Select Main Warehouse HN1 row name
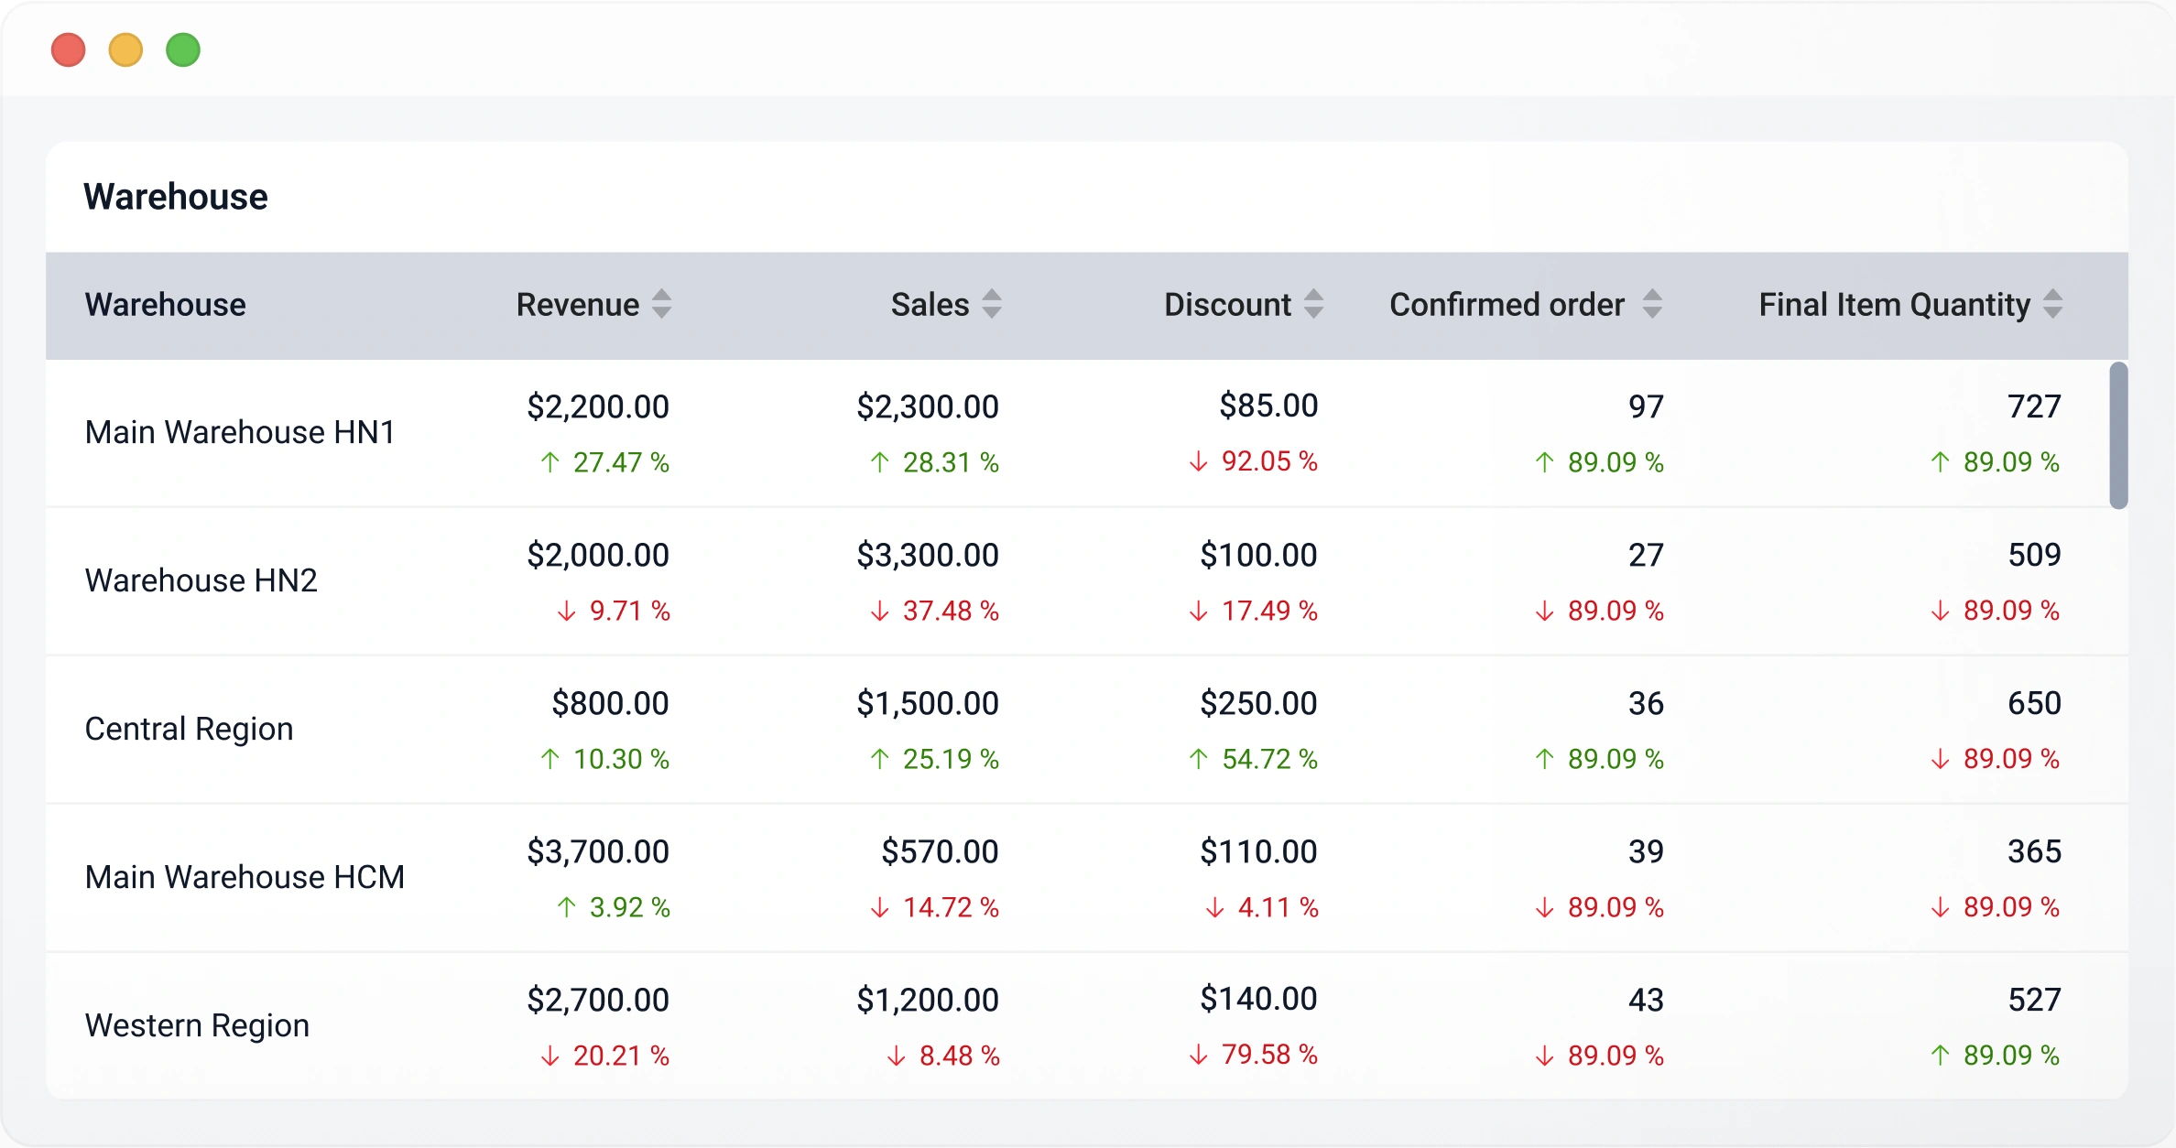The width and height of the screenshot is (2176, 1148). 240,432
